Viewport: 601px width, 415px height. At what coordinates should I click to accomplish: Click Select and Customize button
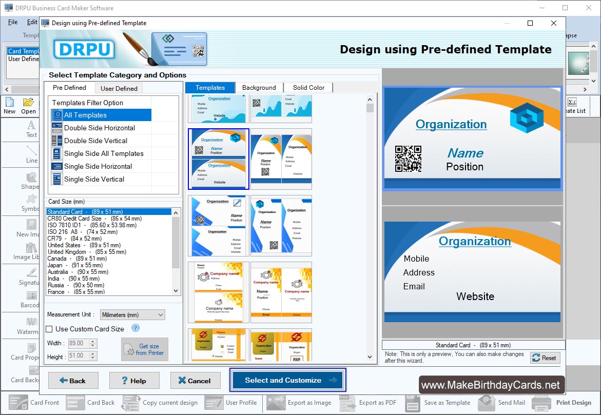pos(288,380)
